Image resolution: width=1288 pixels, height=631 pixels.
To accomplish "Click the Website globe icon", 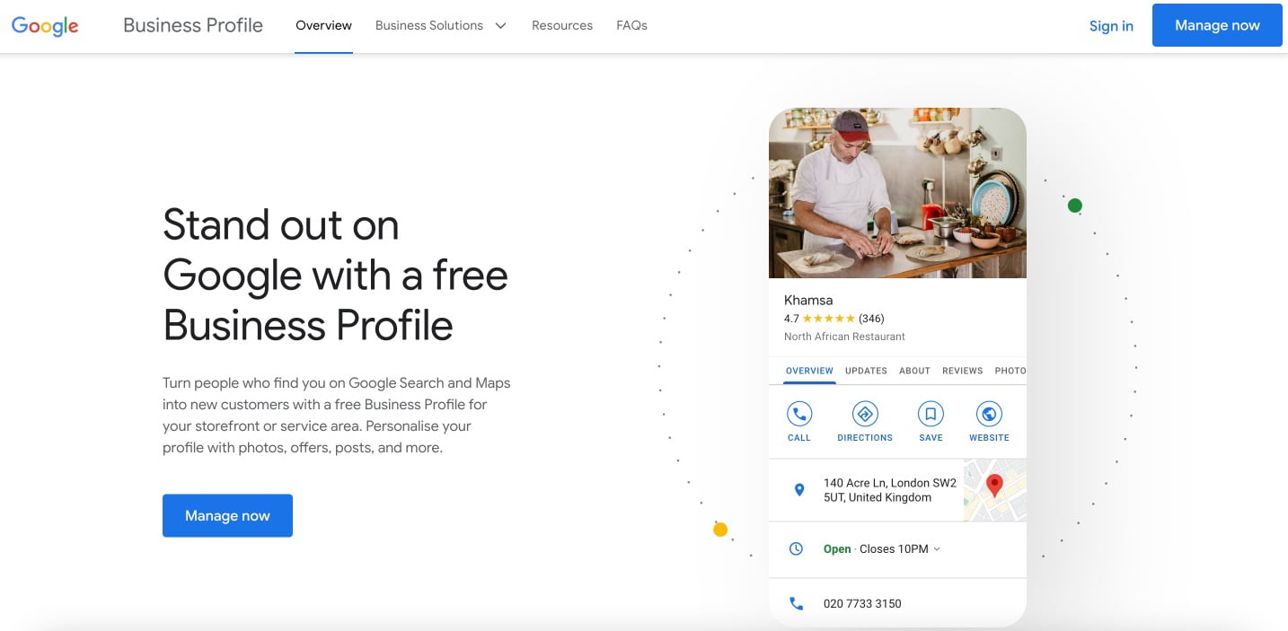I will point(989,415).
